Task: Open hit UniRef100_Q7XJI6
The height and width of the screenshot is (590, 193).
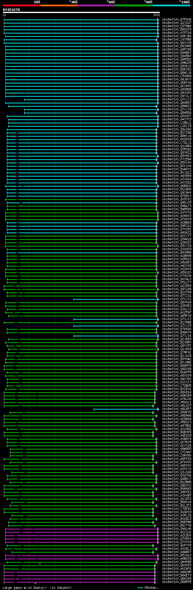Action: pos(177,336)
